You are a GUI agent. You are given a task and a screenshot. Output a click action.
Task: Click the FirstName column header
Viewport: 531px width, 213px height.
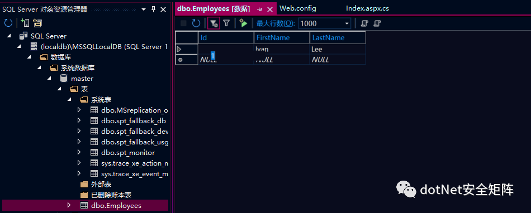tap(282, 37)
